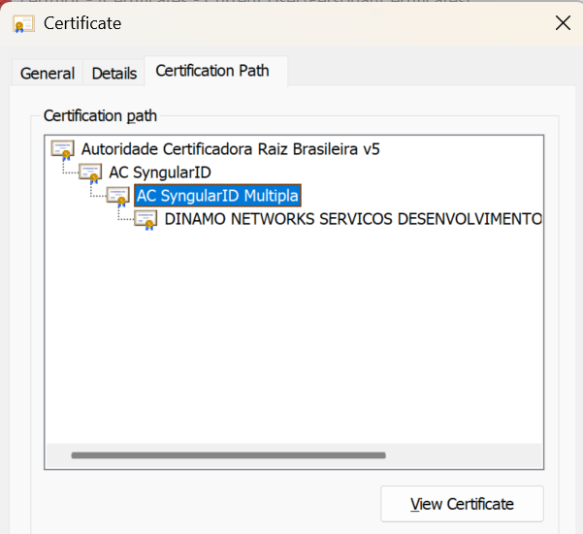This screenshot has height=534, width=583.
Task: Click the DINAMO NETWORKS certificate icon
Action: click(x=146, y=219)
